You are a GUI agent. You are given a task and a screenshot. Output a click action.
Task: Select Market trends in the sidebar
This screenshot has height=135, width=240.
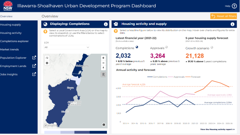(x=10, y=49)
